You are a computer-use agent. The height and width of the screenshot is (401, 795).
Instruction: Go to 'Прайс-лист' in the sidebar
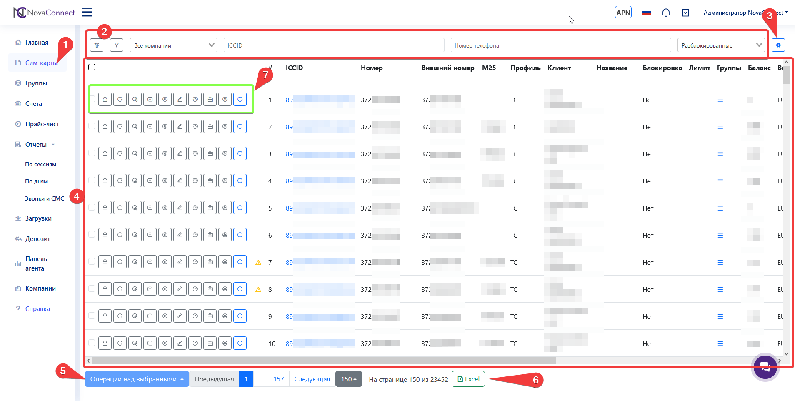point(42,124)
